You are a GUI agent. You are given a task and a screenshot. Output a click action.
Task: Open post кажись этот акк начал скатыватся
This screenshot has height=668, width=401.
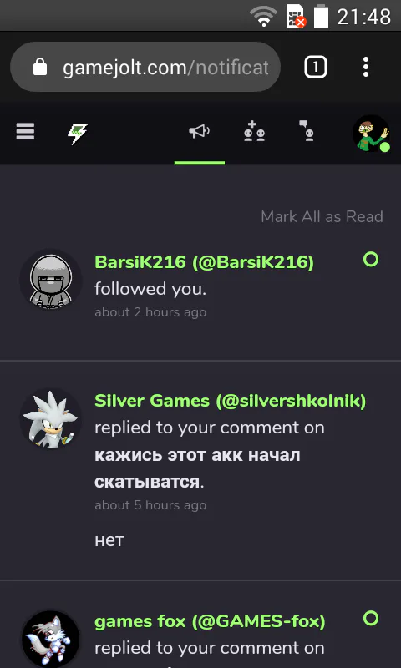197,468
